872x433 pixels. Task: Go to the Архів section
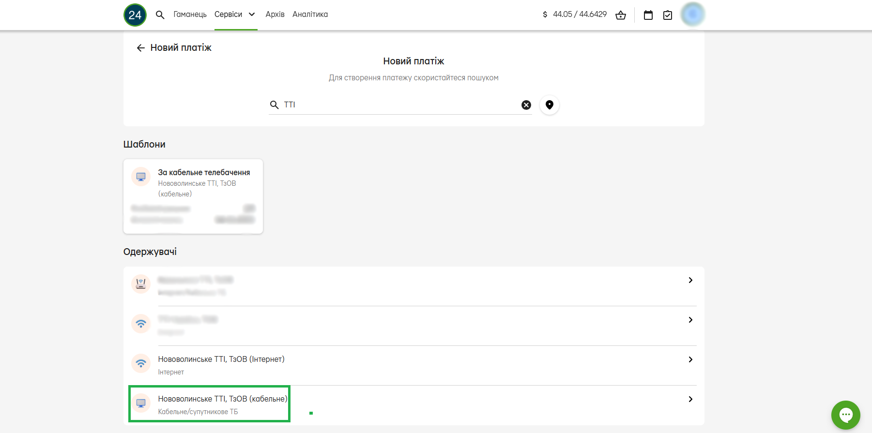275,15
